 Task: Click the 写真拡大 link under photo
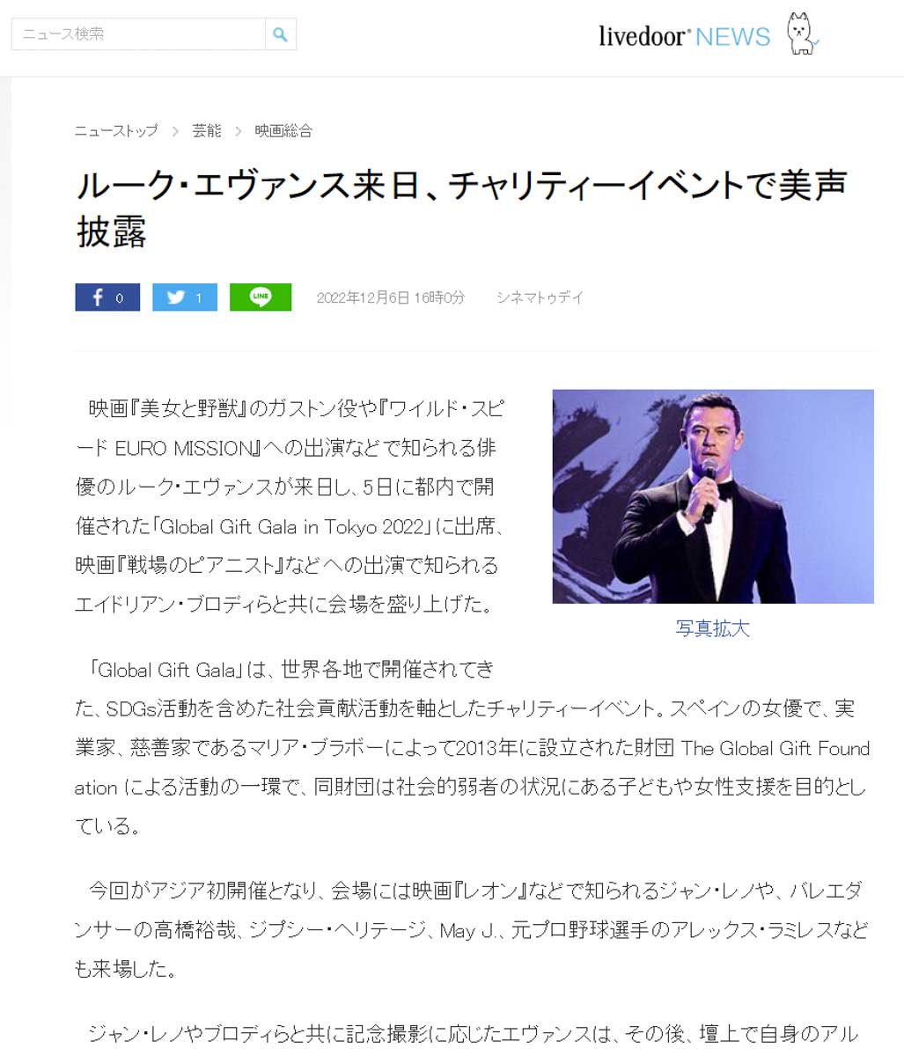pos(713,628)
